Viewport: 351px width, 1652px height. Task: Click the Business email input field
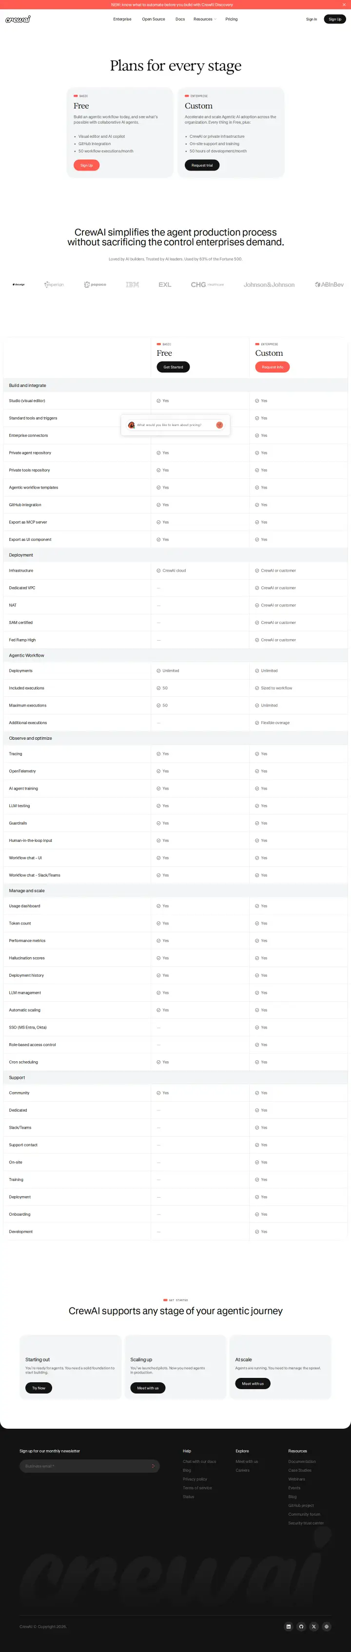pyautogui.click(x=90, y=1466)
